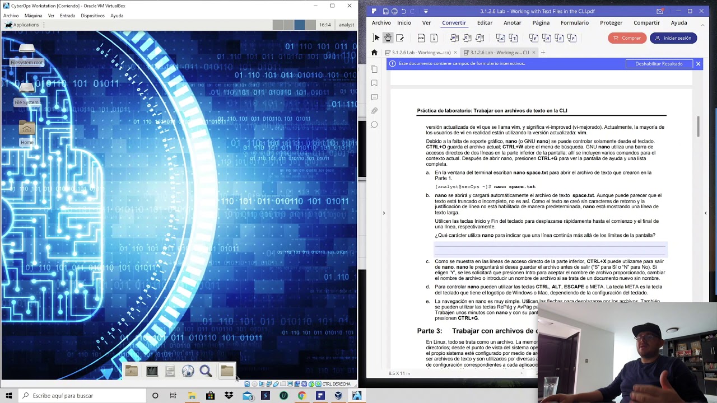Open the PDF reader home icon
This screenshot has width=717, height=403.
pyautogui.click(x=375, y=53)
